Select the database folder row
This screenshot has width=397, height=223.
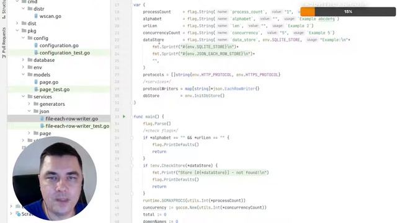point(59,60)
